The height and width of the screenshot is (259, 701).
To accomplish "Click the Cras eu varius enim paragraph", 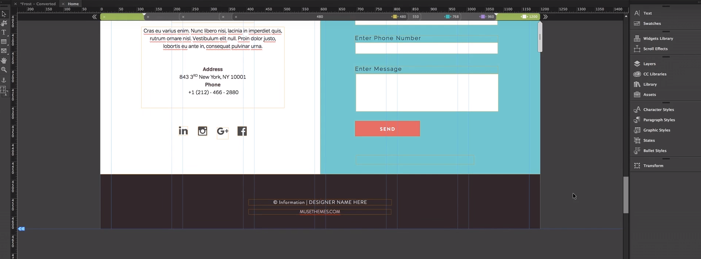I will 213,39.
